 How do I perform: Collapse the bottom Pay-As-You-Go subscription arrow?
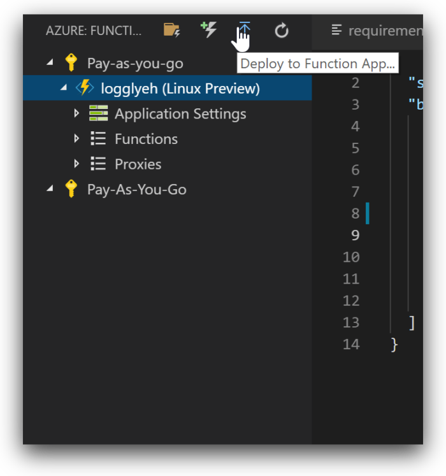(50, 189)
